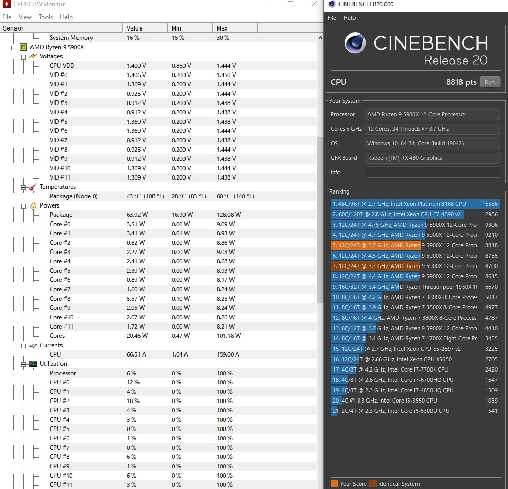Viewport: 508px width, 489px height.
Task: Select your score ranking entry 8818
Action: click(415, 245)
